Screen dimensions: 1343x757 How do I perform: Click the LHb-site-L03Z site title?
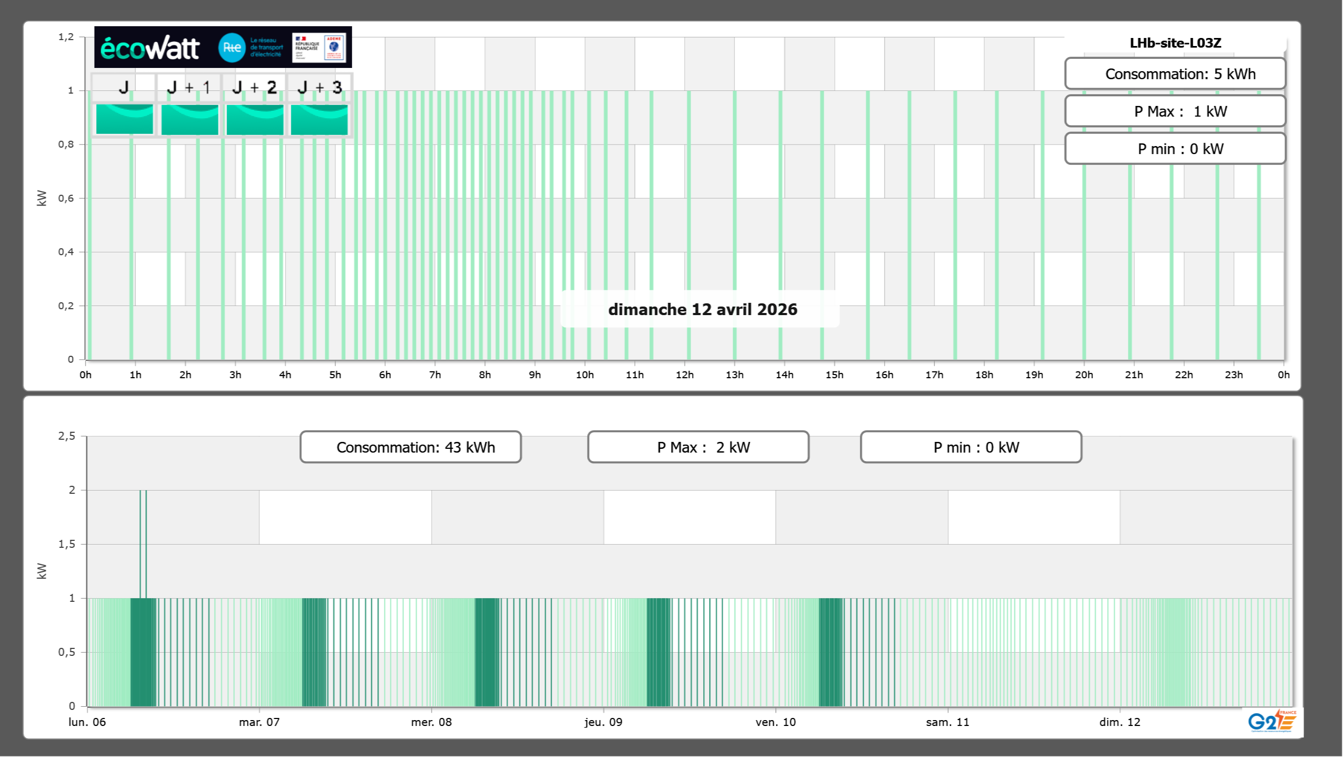(x=1175, y=43)
